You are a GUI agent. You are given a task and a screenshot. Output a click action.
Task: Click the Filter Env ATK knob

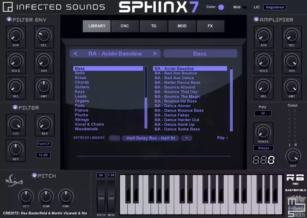[x=16, y=35]
